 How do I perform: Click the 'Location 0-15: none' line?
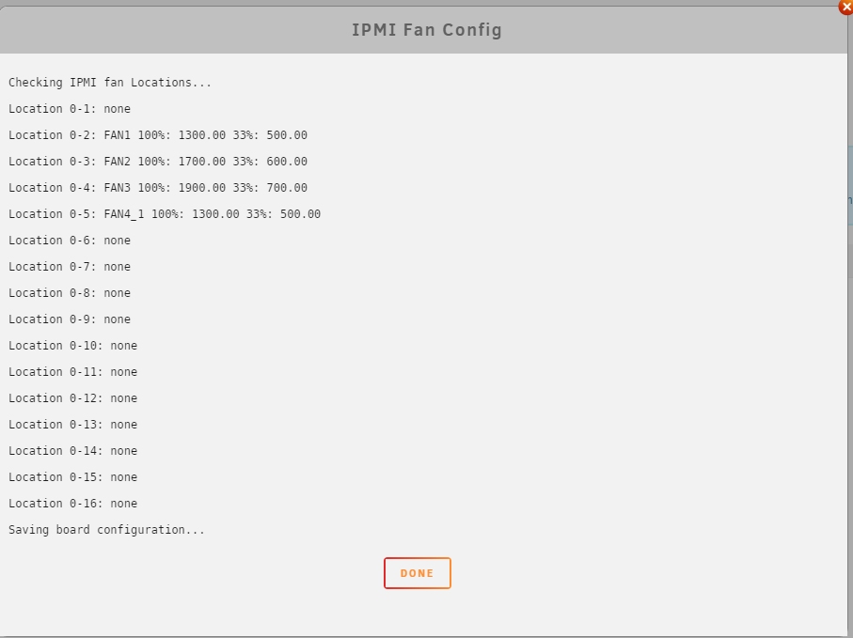[x=73, y=477]
